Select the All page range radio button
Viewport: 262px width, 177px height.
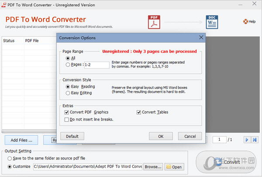[68, 58]
